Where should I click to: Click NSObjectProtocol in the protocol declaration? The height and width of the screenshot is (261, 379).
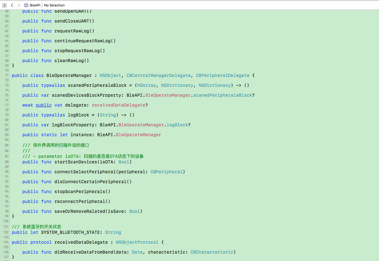pyautogui.click(x=137, y=242)
